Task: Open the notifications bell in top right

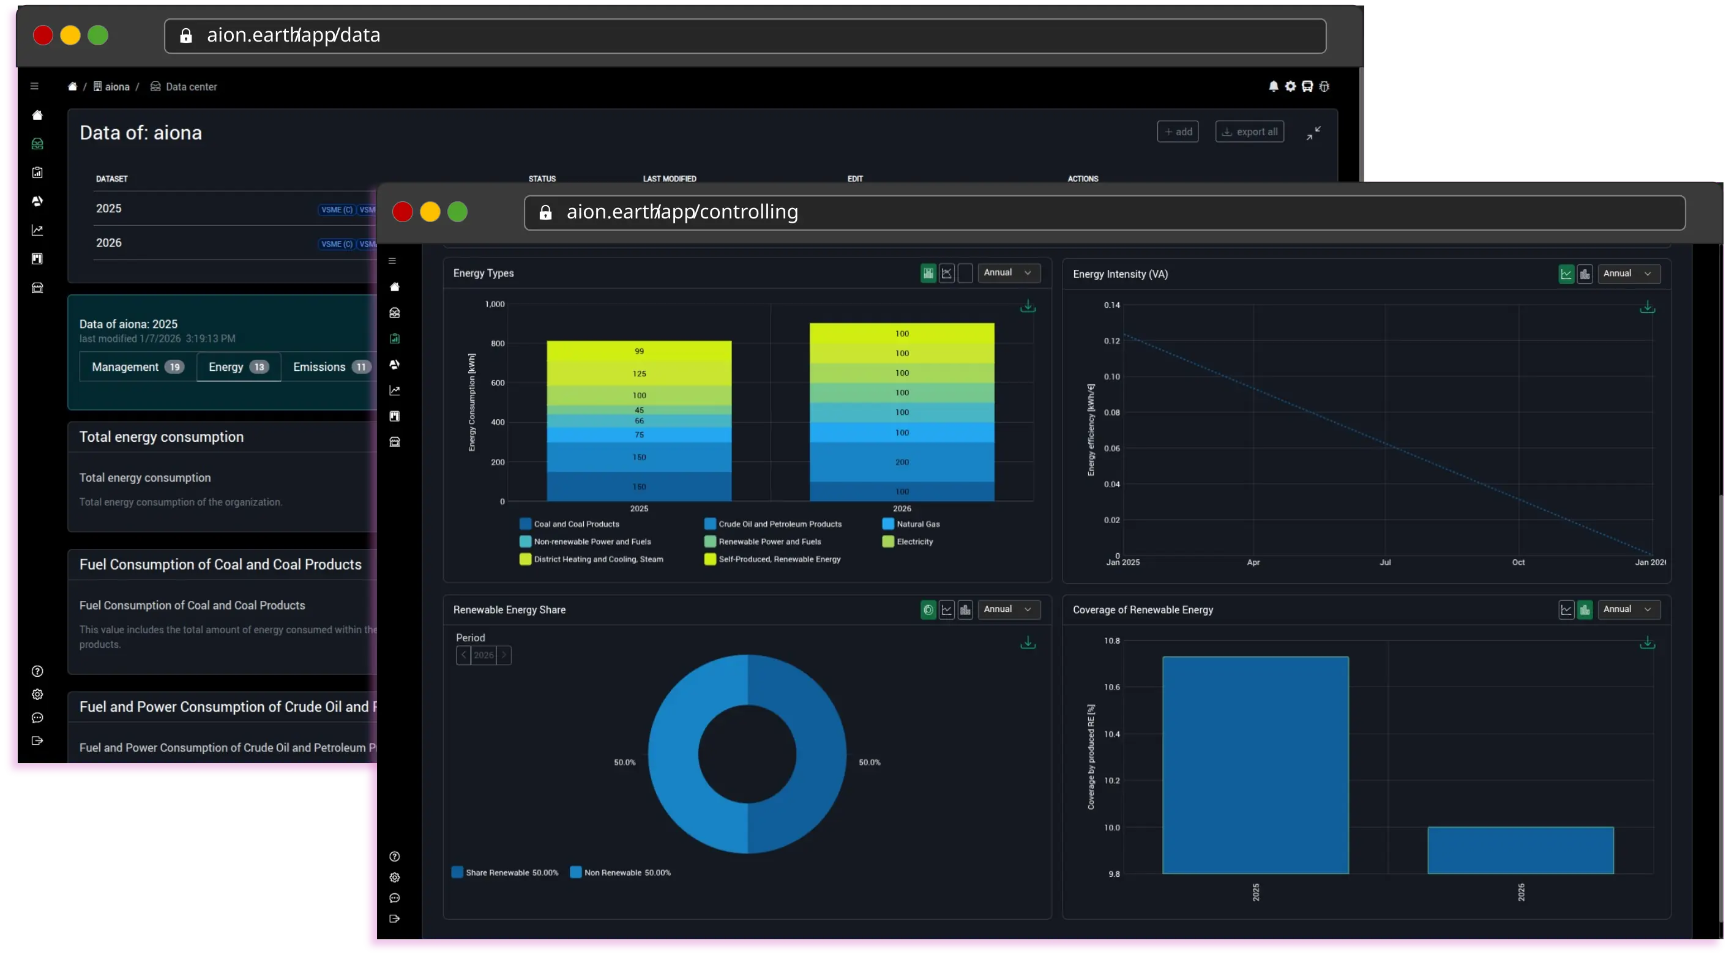Action: [1274, 86]
